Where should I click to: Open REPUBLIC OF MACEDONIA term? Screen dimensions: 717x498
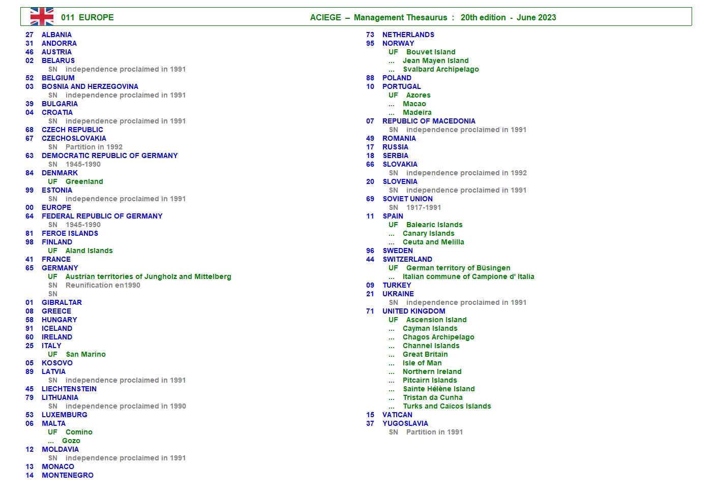pos(429,121)
